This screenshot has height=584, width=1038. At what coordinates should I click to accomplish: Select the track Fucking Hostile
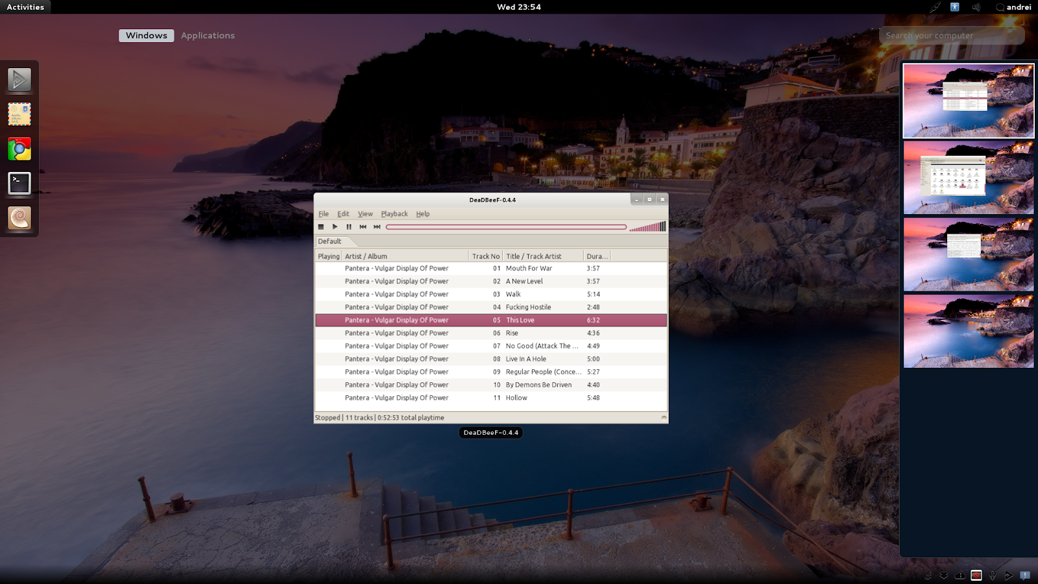491,308
